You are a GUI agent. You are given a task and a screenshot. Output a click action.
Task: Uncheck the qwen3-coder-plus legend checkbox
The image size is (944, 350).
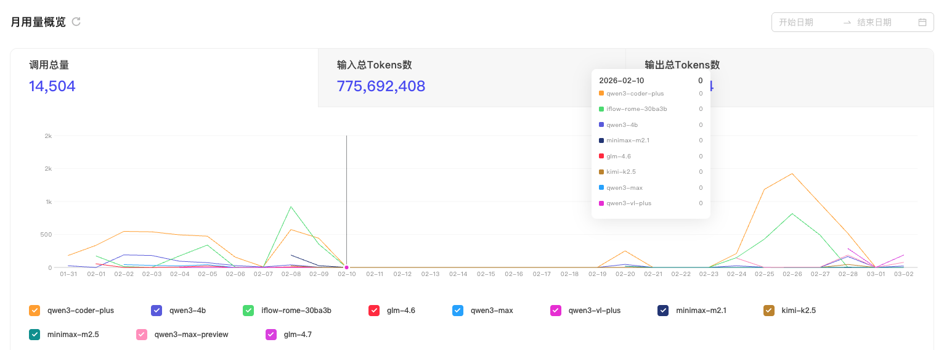[x=35, y=311]
